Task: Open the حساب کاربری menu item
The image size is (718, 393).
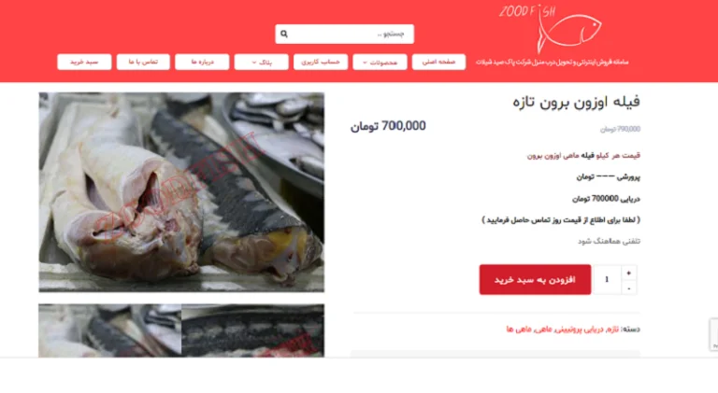Action: (321, 62)
